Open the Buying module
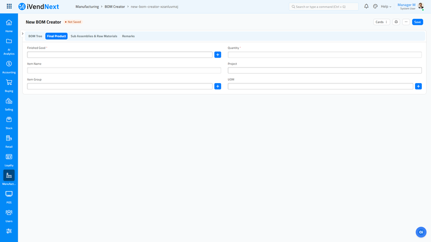Viewport: 431px width, 242px height. pyautogui.click(x=9, y=86)
